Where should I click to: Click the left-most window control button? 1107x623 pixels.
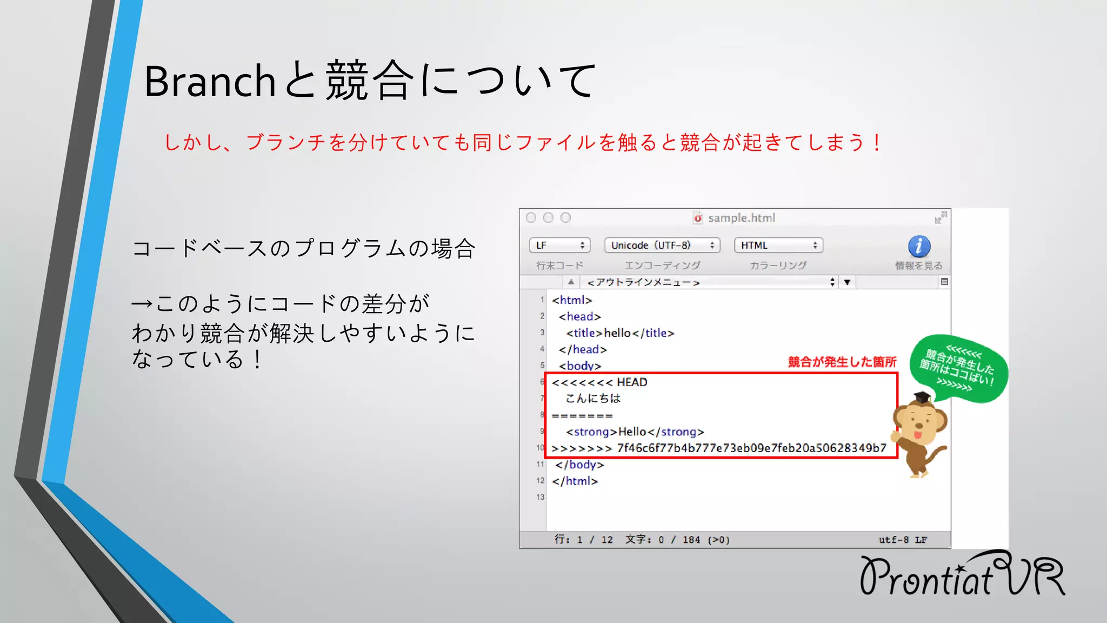[531, 217]
